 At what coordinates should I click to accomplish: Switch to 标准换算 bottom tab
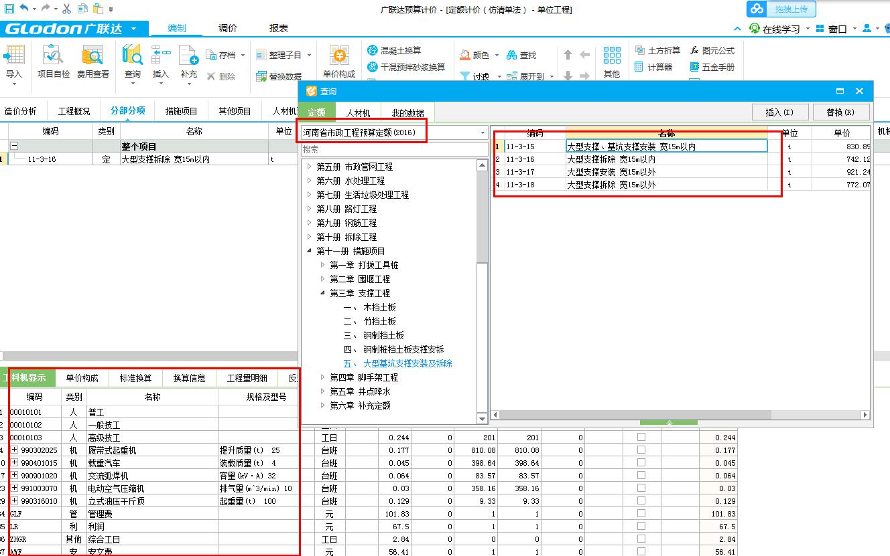[135, 378]
